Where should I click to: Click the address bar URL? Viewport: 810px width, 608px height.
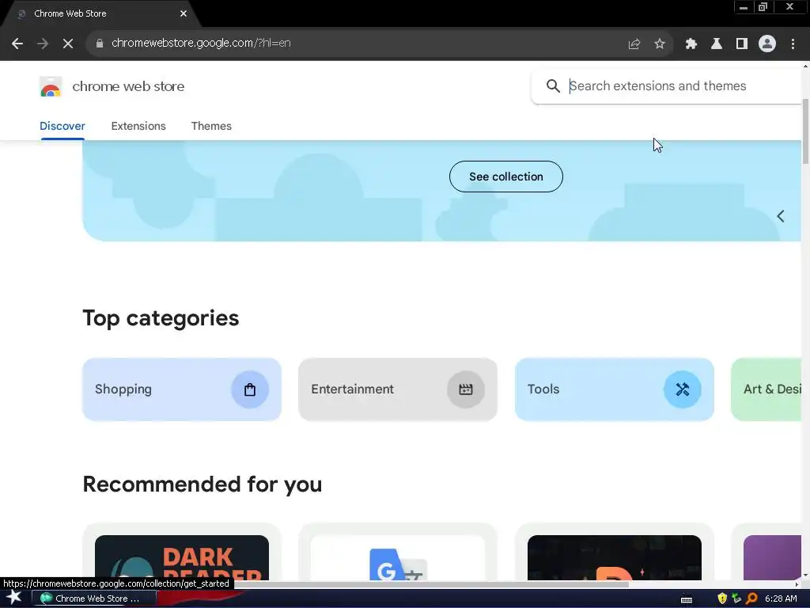201,44
